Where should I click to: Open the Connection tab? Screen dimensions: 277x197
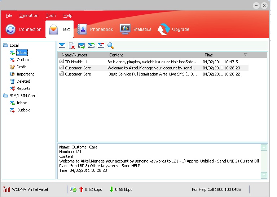(x=23, y=29)
